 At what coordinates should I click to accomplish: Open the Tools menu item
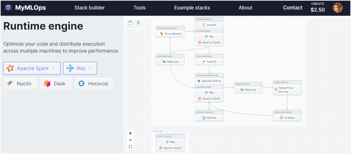pyautogui.click(x=139, y=8)
